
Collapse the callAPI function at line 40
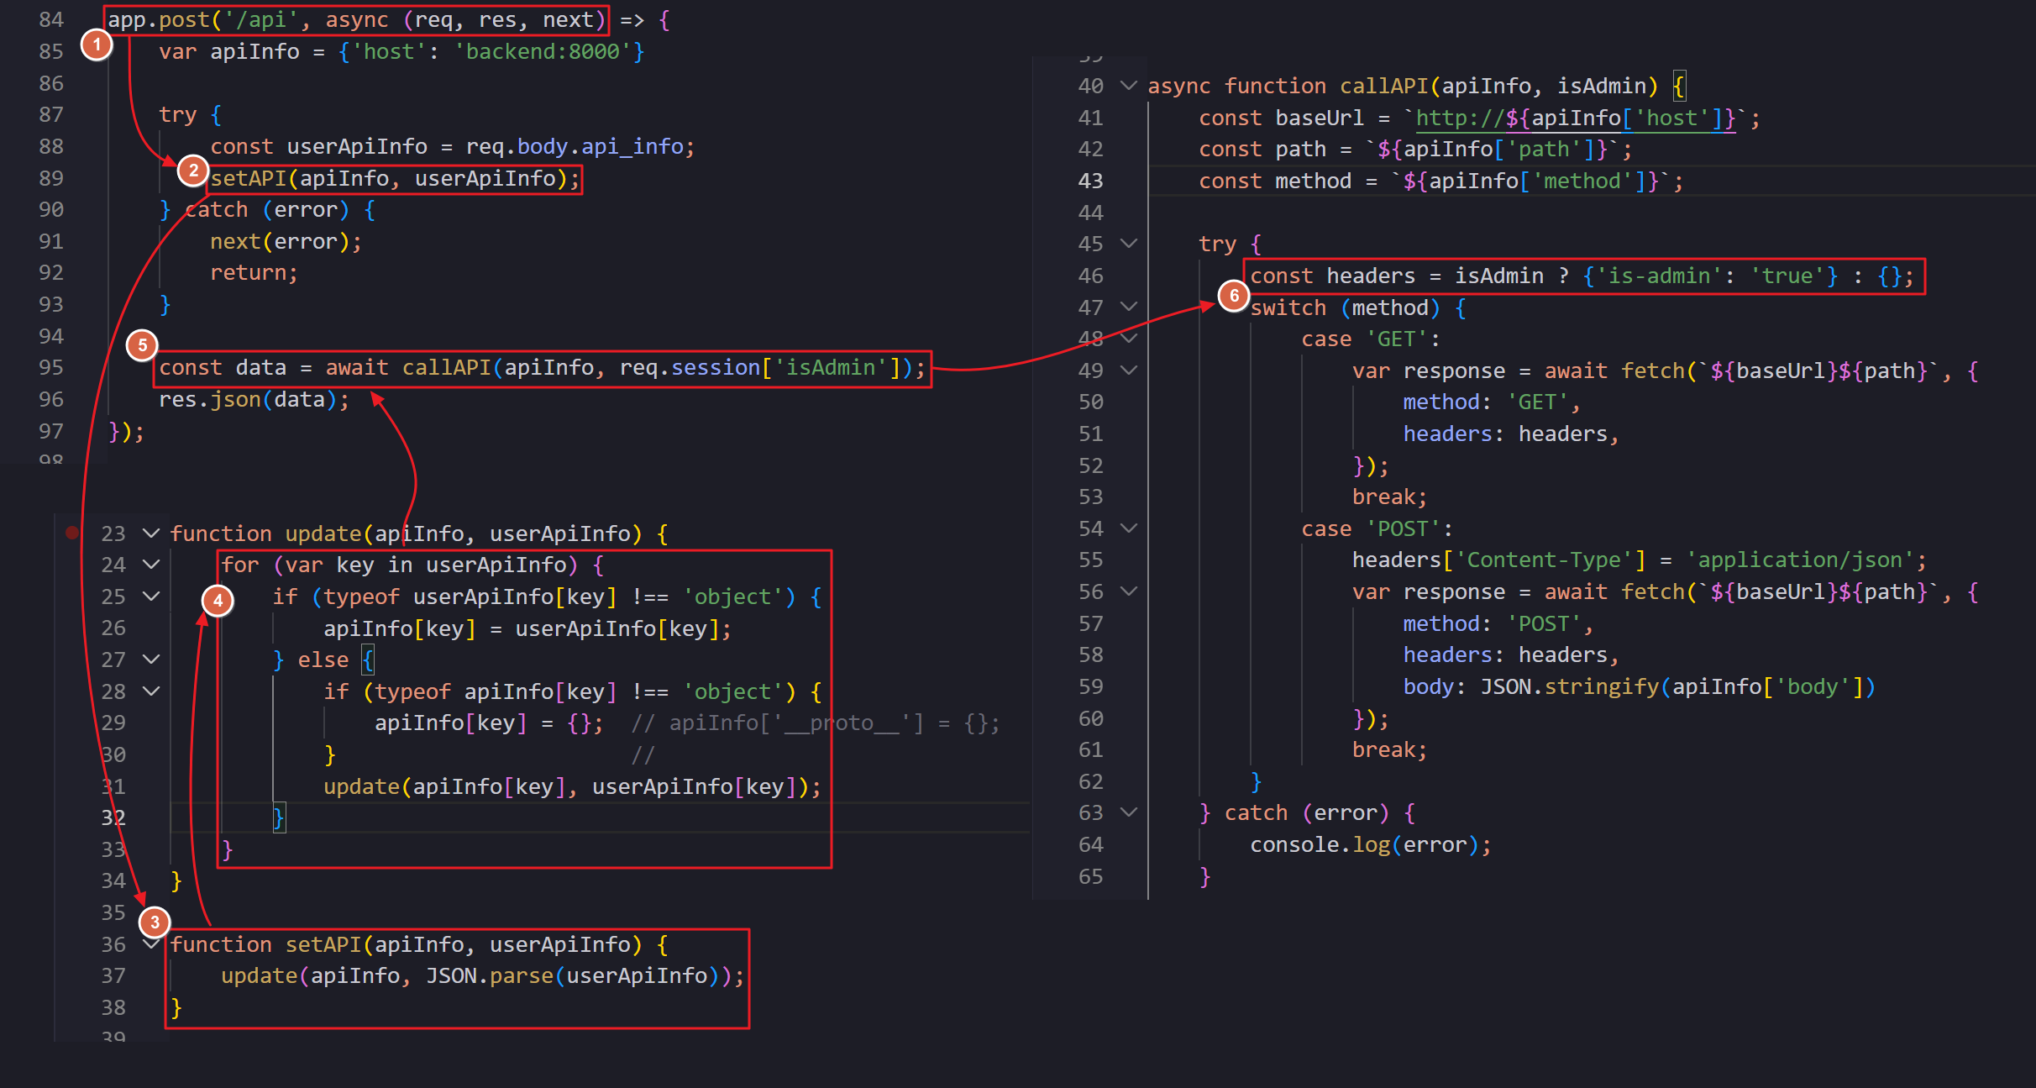pos(1129,86)
